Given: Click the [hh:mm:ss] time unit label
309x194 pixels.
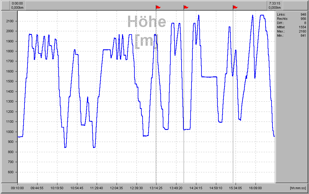Looking at the screenshot, I should tap(298, 188).
